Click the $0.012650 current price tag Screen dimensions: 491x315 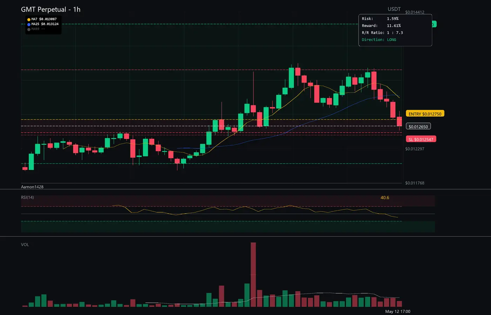418,127
